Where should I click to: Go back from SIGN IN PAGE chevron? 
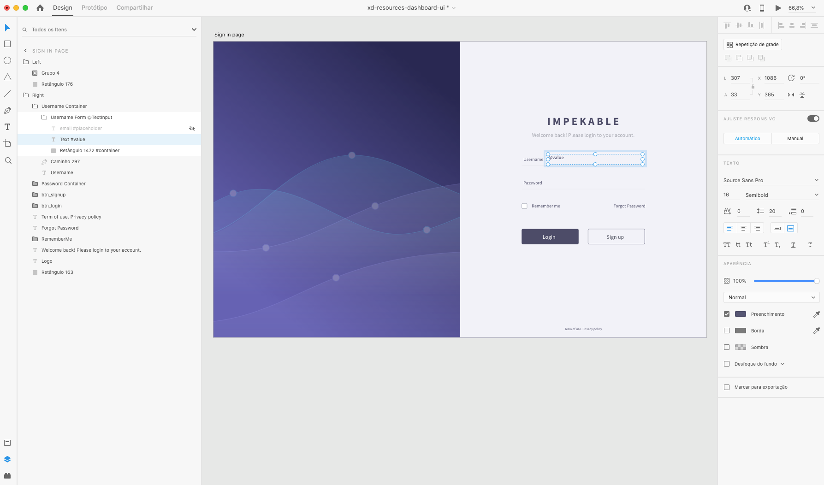[25, 51]
